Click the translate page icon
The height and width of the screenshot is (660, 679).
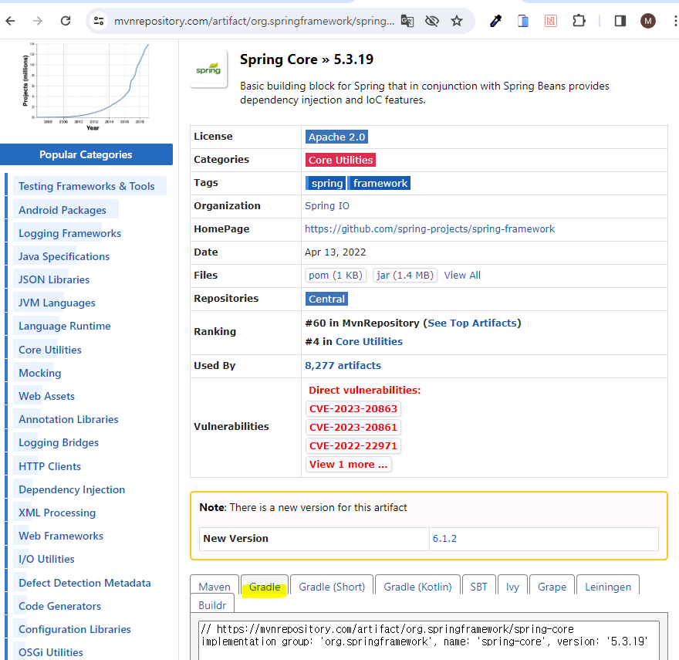click(407, 21)
